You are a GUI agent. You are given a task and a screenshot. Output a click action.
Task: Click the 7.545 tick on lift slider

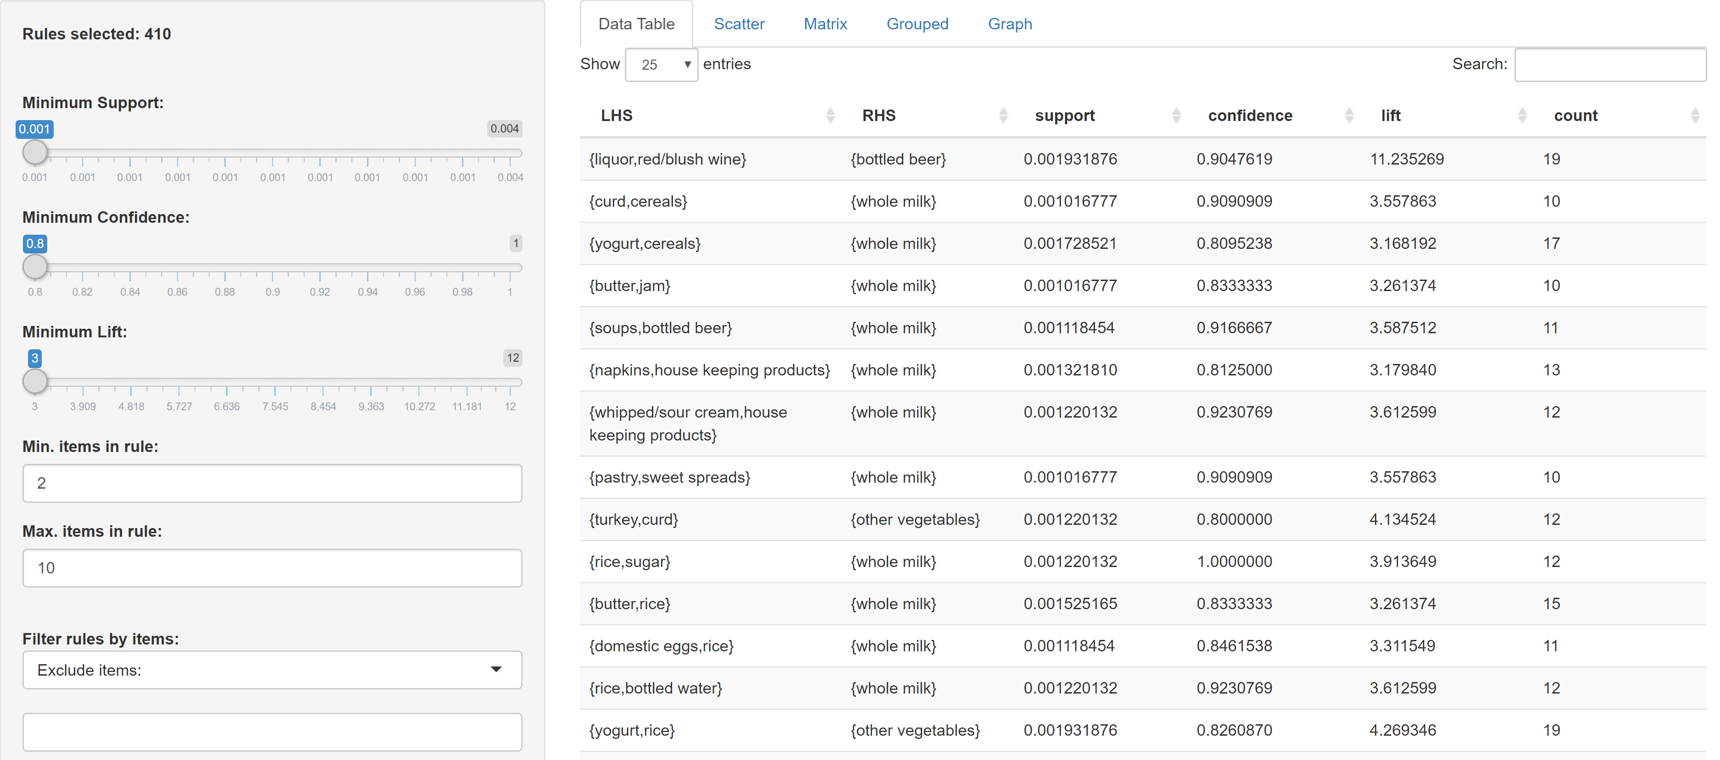275,406
